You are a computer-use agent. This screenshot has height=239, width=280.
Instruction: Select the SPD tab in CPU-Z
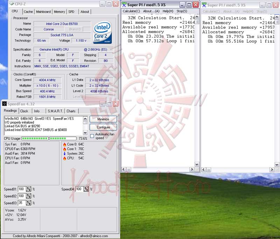pos(71,12)
